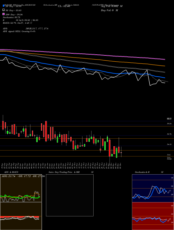174x230 pixels.
Task: Click the MACD histogram panel with red bars
Action: [x=21, y=216]
